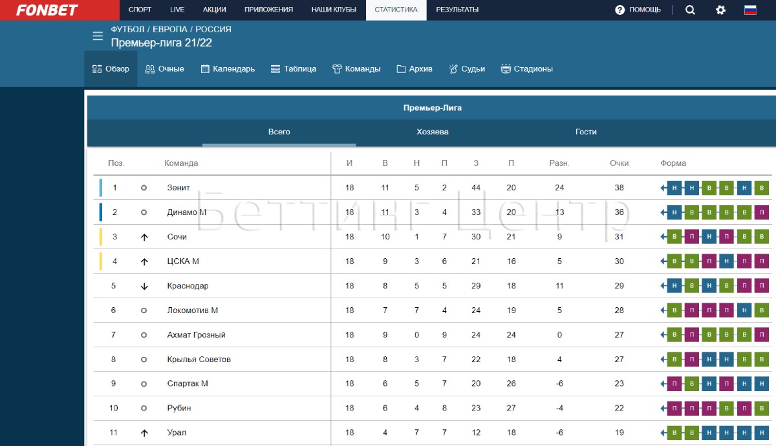The image size is (776, 446).
Task: Open the Краснодар team link
Action: coord(188,286)
